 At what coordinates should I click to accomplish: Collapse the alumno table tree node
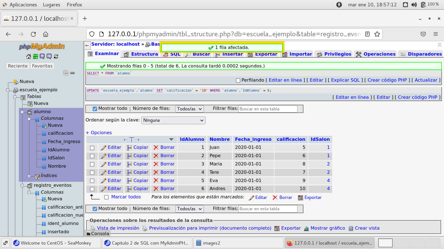coord(22,112)
